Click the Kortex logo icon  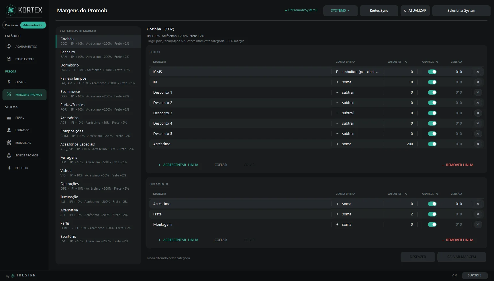tap(11, 10)
